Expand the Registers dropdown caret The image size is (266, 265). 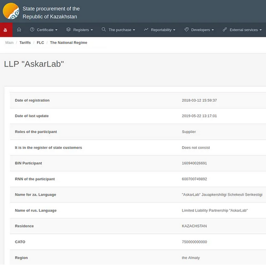pos(91,30)
